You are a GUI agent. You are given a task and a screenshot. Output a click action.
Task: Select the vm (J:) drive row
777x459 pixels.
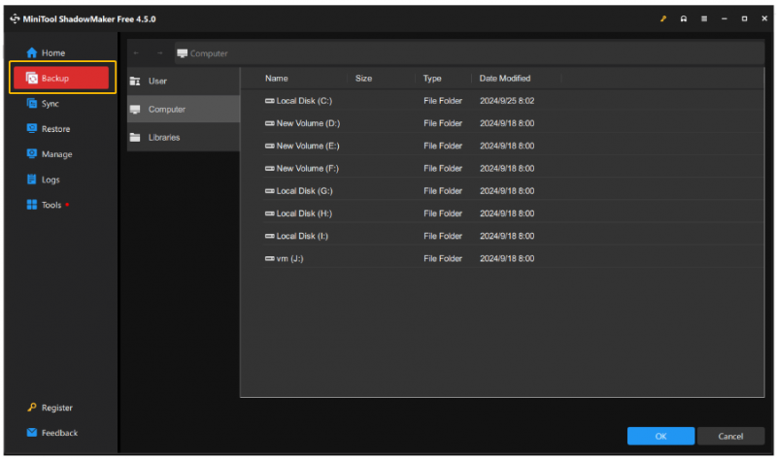pos(513,258)
